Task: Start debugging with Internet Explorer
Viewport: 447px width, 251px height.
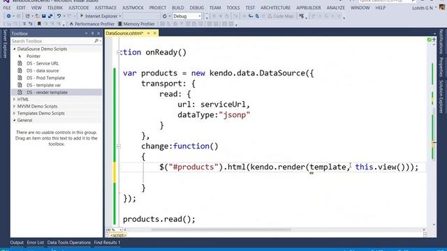Action: [x=98, y=16]
